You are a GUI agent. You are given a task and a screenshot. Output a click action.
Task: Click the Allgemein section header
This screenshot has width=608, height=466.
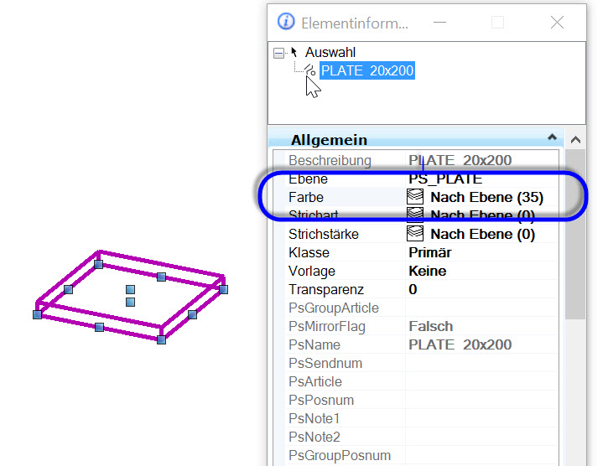(416, 140)
